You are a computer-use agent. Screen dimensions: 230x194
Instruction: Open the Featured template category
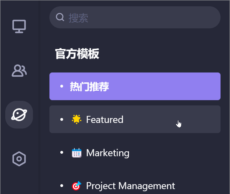(135, 119)
